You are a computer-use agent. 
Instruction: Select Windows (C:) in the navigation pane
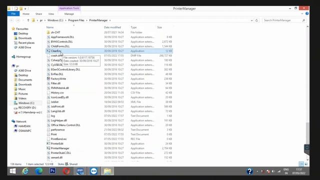coord(26,103)
